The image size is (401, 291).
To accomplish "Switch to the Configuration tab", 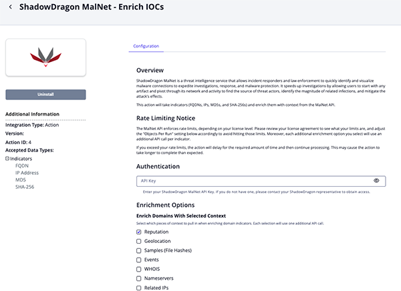I will (x=146, y=46).
